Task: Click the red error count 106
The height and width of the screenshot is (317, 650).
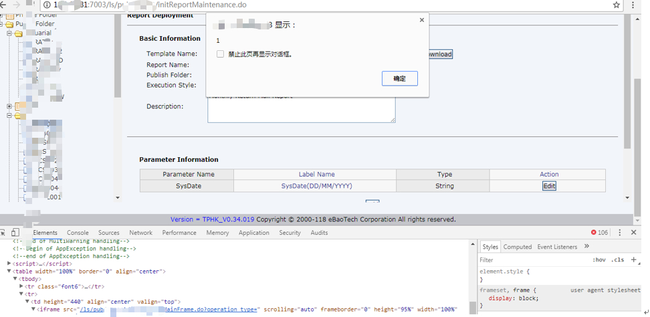Action: pyautogui.click(x=599, y=233)
